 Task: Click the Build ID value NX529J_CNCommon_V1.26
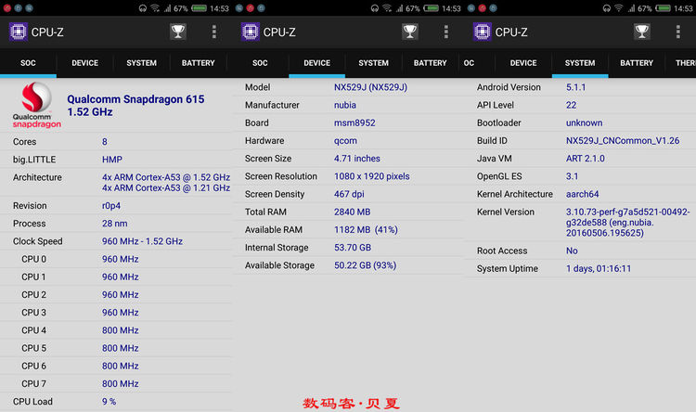623,141
